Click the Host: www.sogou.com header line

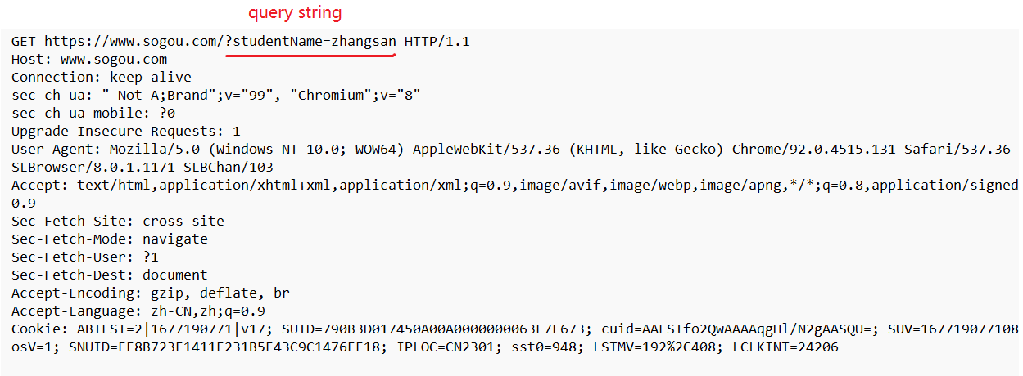89,59
